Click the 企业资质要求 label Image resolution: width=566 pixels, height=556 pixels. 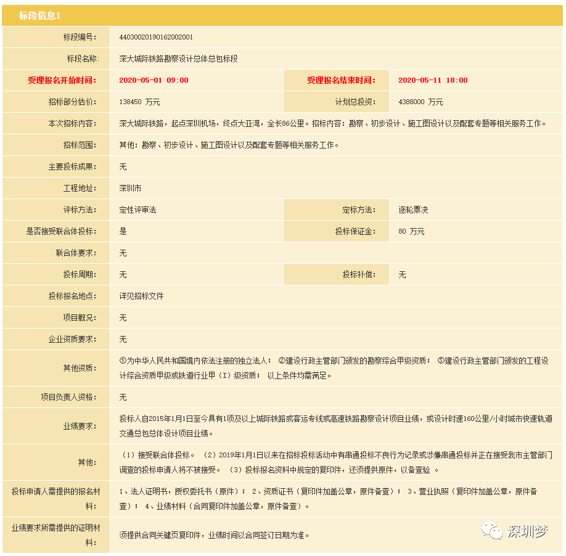tap(73, 339)
